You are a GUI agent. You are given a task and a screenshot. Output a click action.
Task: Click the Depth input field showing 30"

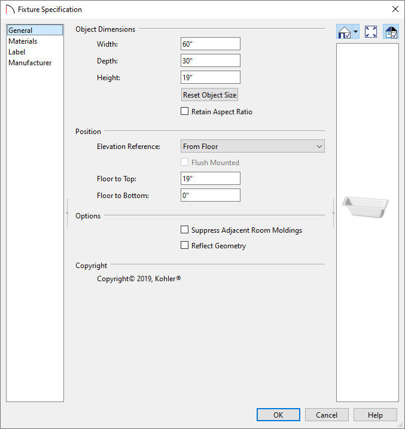coord(211,60)
